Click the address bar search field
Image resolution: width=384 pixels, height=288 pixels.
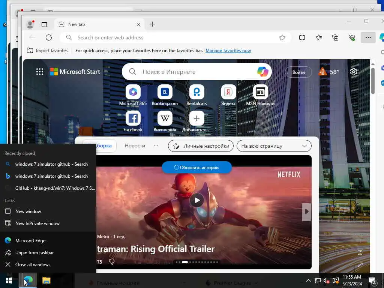point(175,37)
